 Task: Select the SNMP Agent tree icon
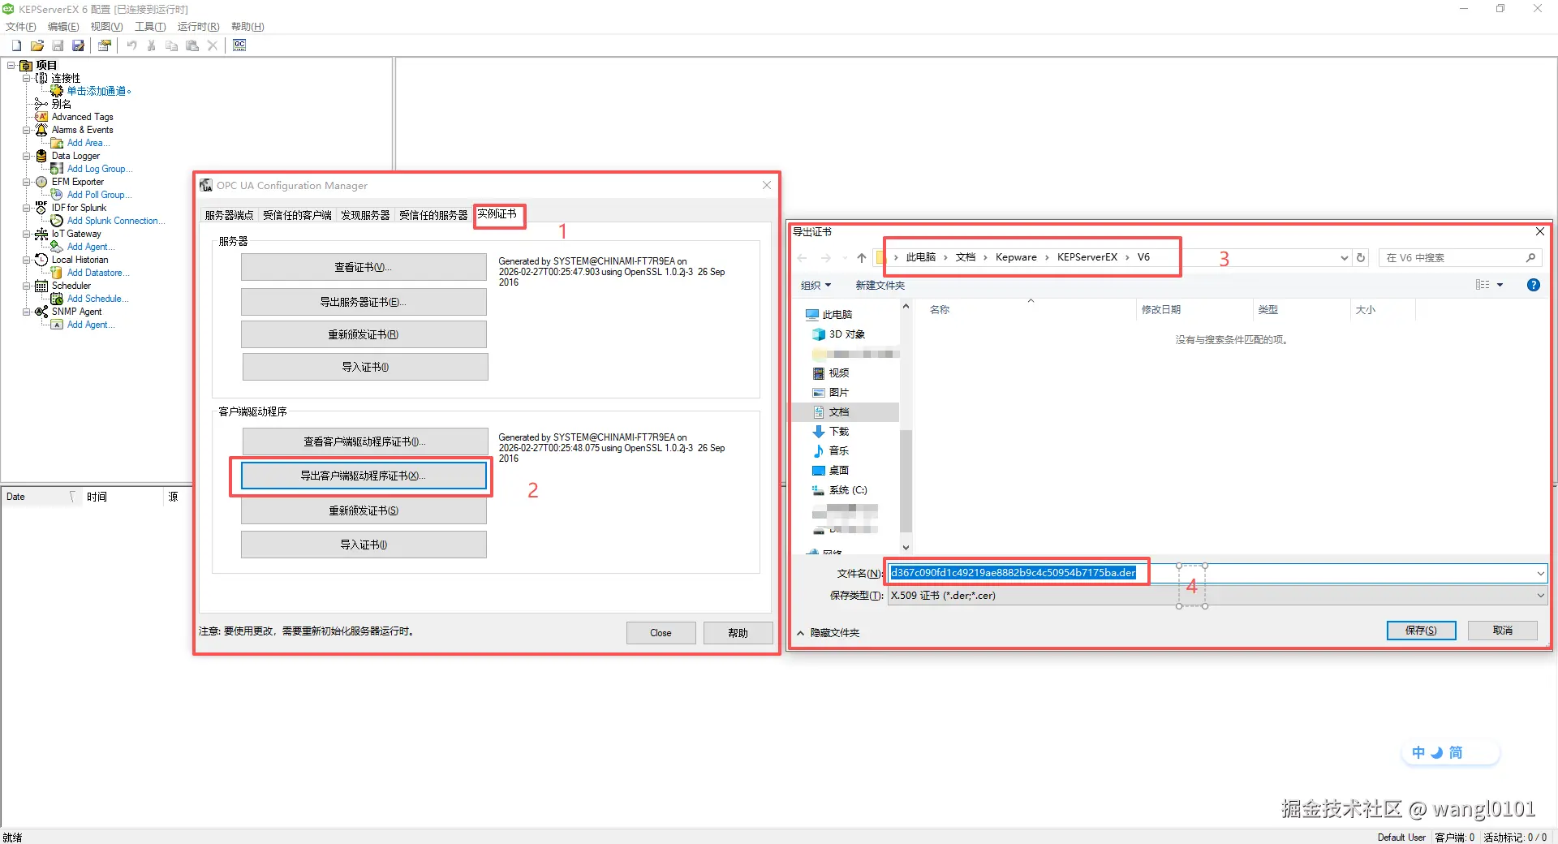tap(41, 312)
